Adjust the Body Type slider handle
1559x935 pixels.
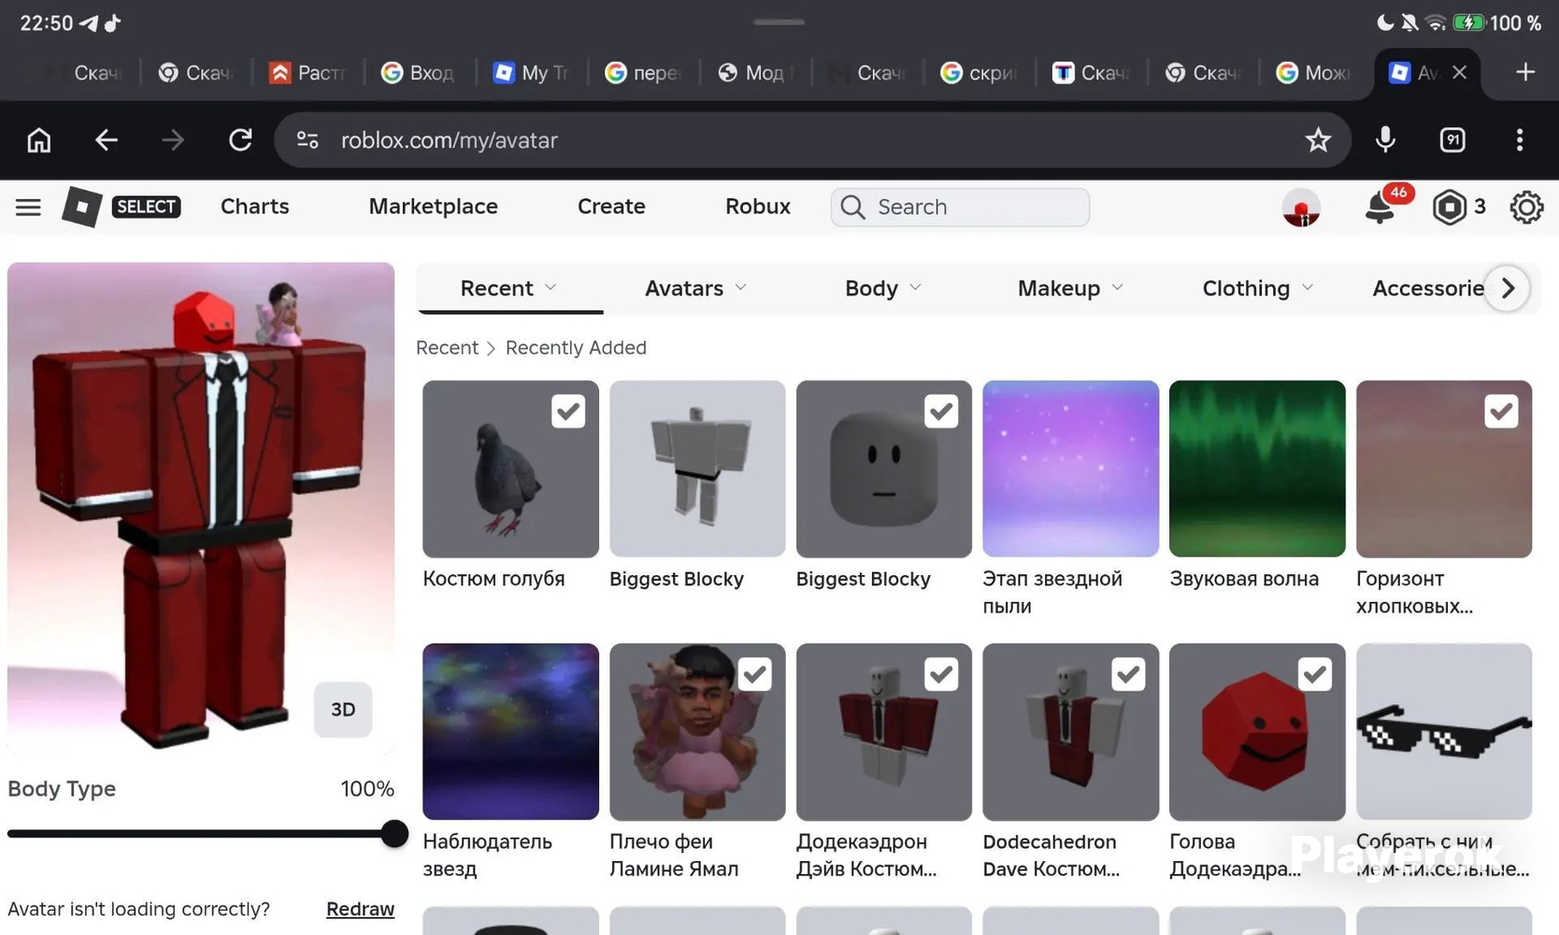point(394,833)
